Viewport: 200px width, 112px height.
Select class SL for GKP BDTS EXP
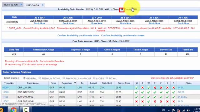click(182, 101)
